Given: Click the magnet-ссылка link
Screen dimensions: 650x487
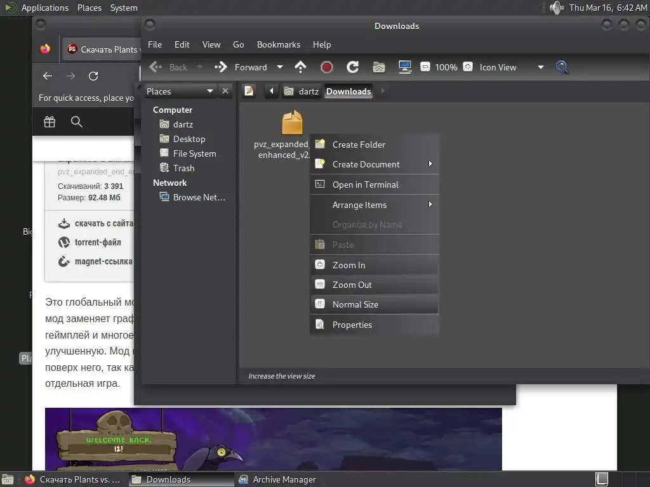Looking at the screenshot, I should (95, 261).
